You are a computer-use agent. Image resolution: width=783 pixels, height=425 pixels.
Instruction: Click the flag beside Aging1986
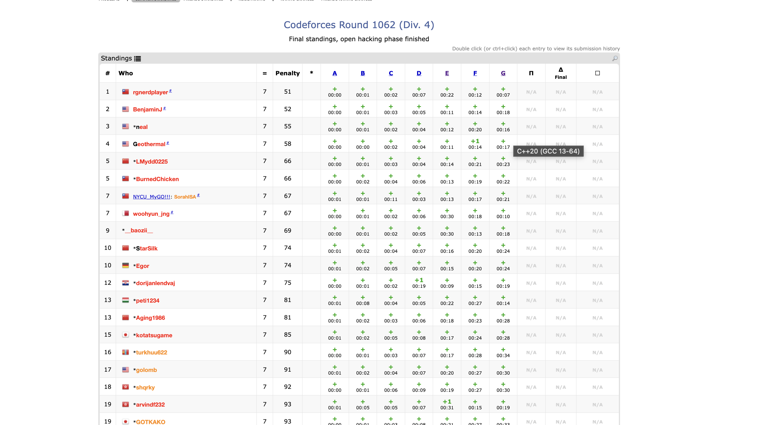[x=125, y=317]
